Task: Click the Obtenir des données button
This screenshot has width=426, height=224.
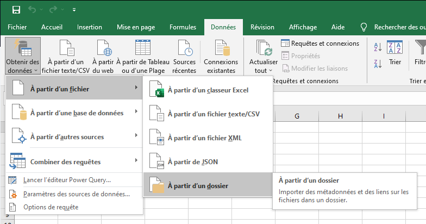Action: pos(23,56)
